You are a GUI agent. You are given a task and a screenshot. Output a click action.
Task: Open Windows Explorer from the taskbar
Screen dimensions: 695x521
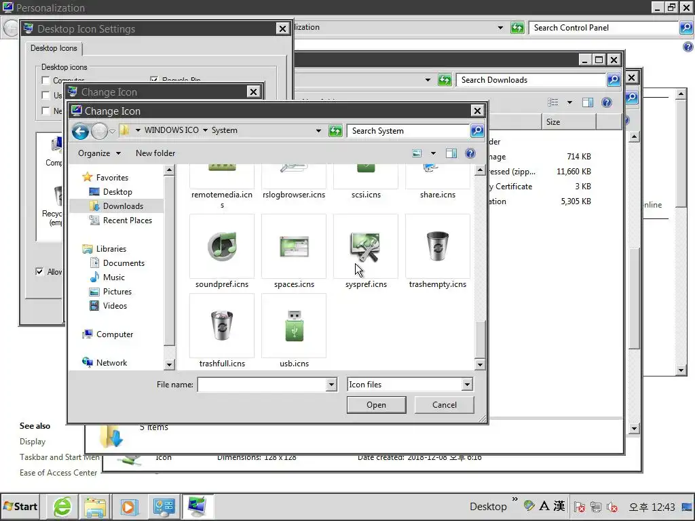(95, 507)
